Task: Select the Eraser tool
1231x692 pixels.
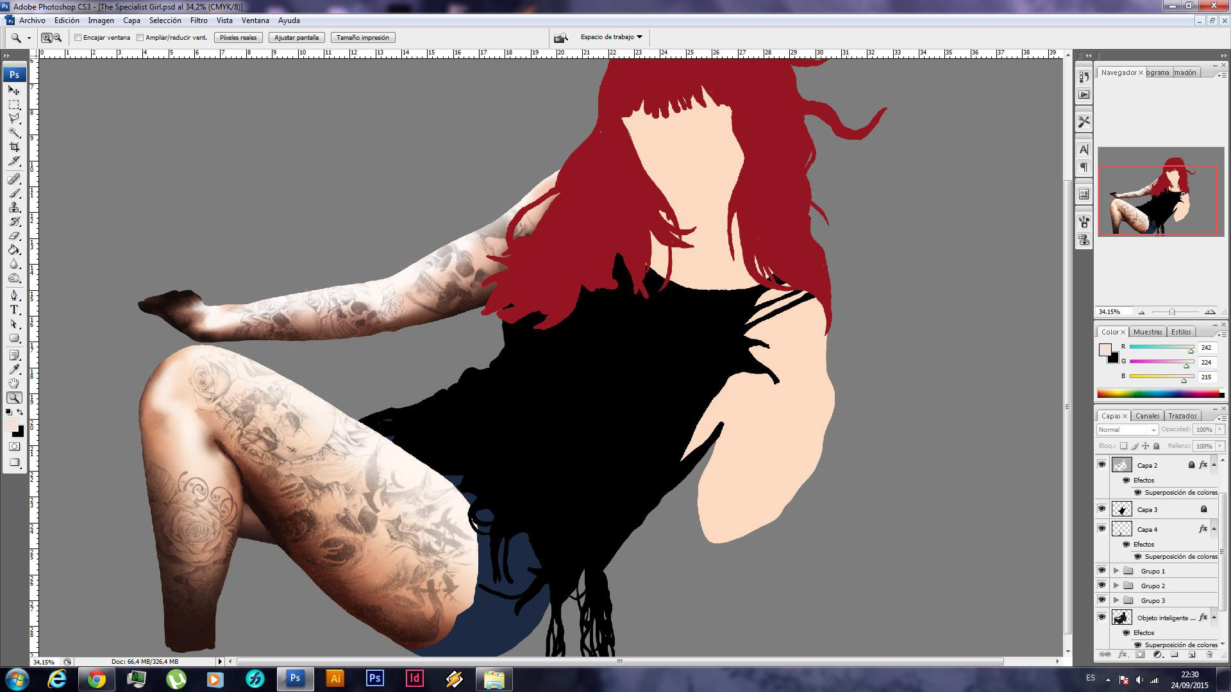Action: pos(14,236)
